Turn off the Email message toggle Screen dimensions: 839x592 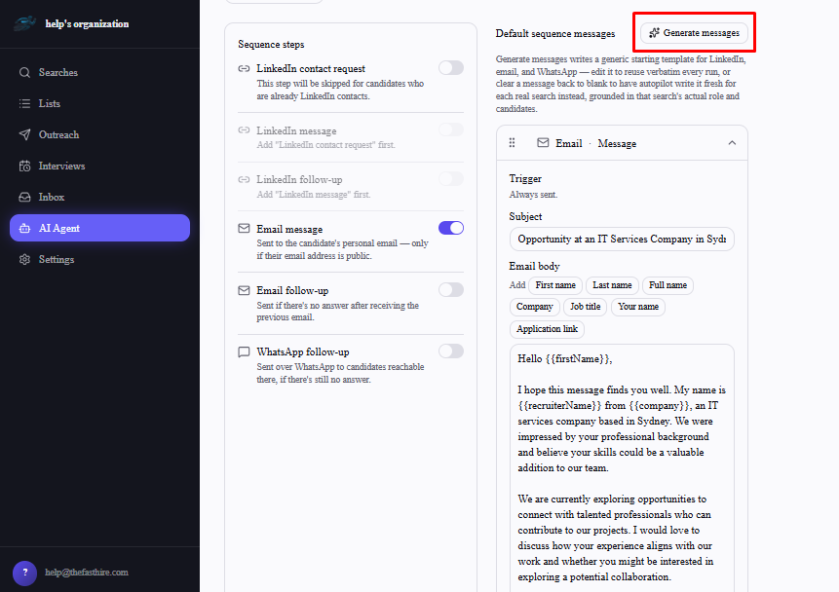(451, 228)
